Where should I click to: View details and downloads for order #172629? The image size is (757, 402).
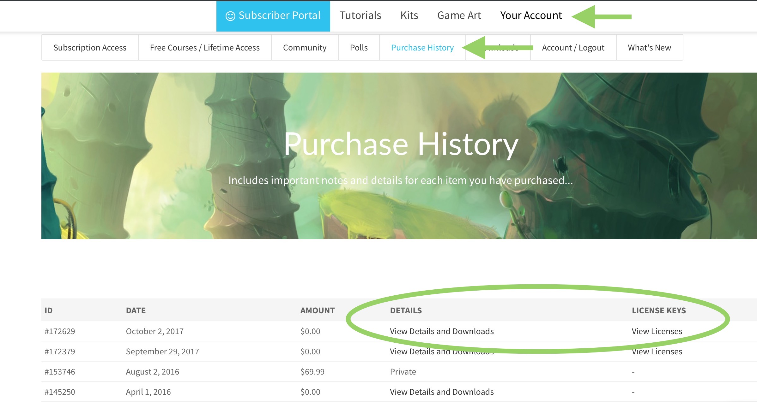click(441, 331)
